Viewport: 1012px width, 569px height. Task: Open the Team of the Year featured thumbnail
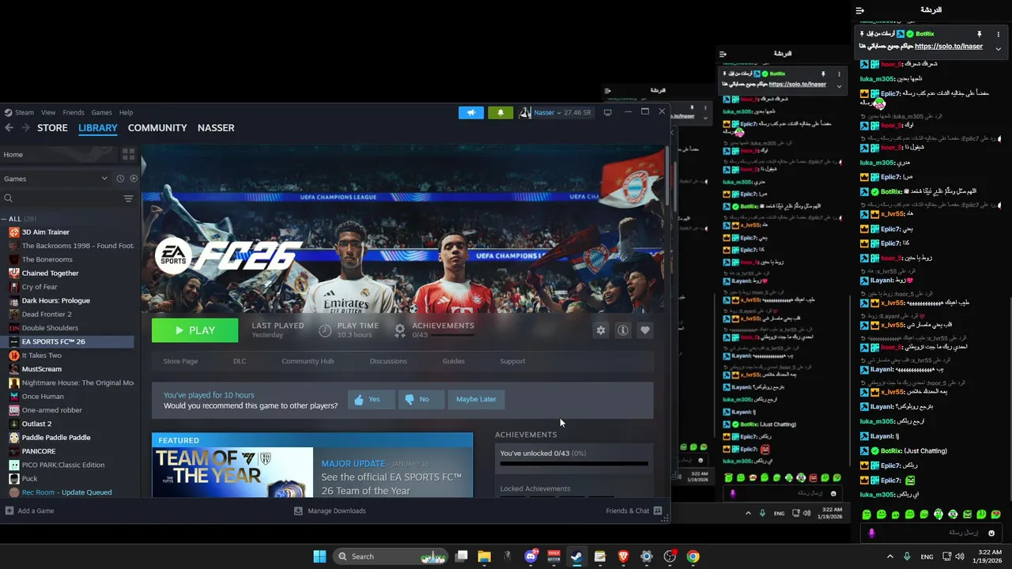pyautogui.click(x=232, y=472)
